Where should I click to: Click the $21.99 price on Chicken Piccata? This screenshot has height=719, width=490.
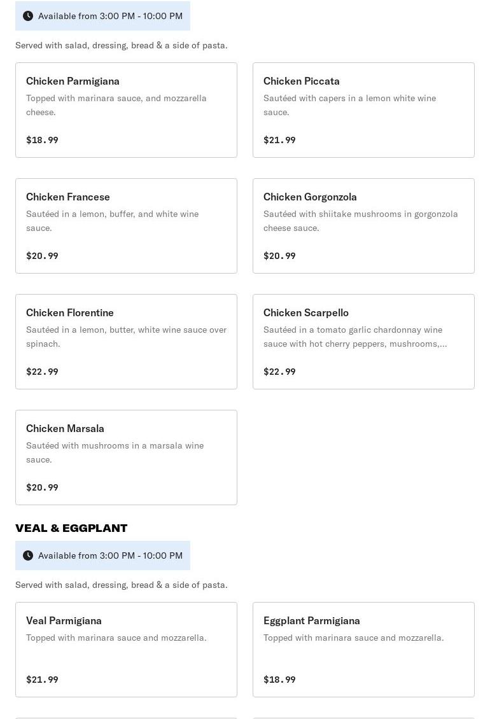pos(279,140)
